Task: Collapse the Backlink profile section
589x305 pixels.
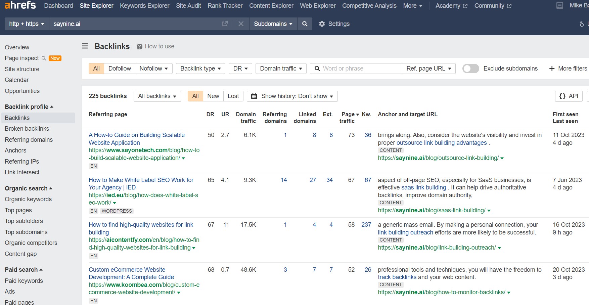Action: (29, 107)
